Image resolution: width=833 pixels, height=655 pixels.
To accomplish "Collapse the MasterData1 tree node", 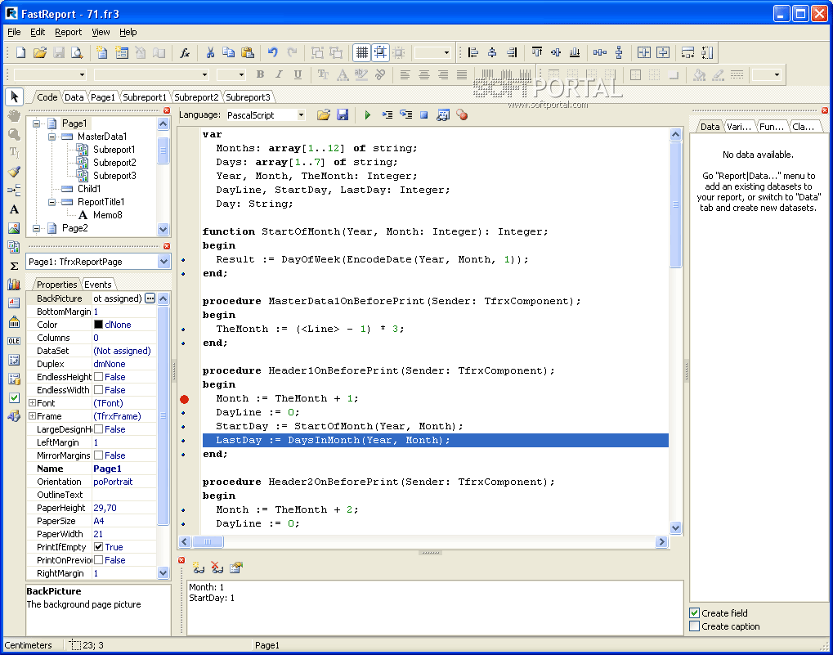I will pyautogui.click(x=52, y=137).
